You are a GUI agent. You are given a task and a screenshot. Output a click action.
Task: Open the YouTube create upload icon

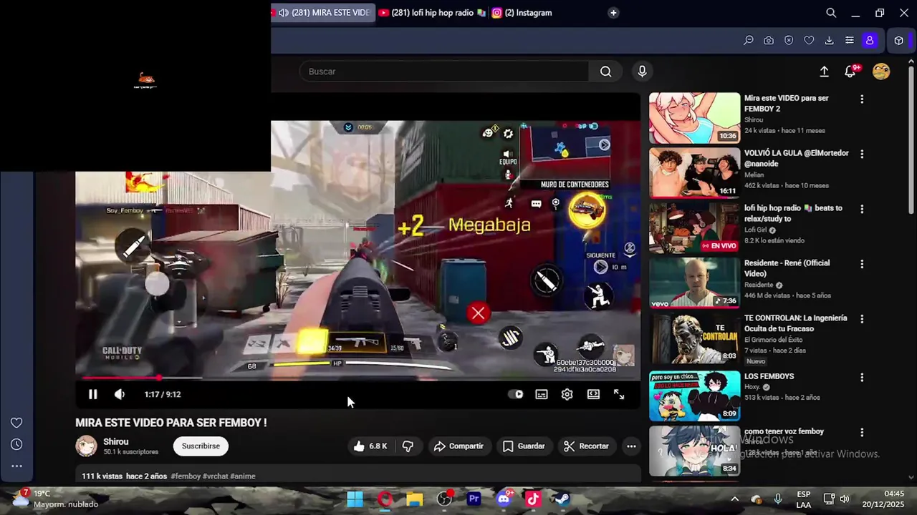(x=824, y=72)
